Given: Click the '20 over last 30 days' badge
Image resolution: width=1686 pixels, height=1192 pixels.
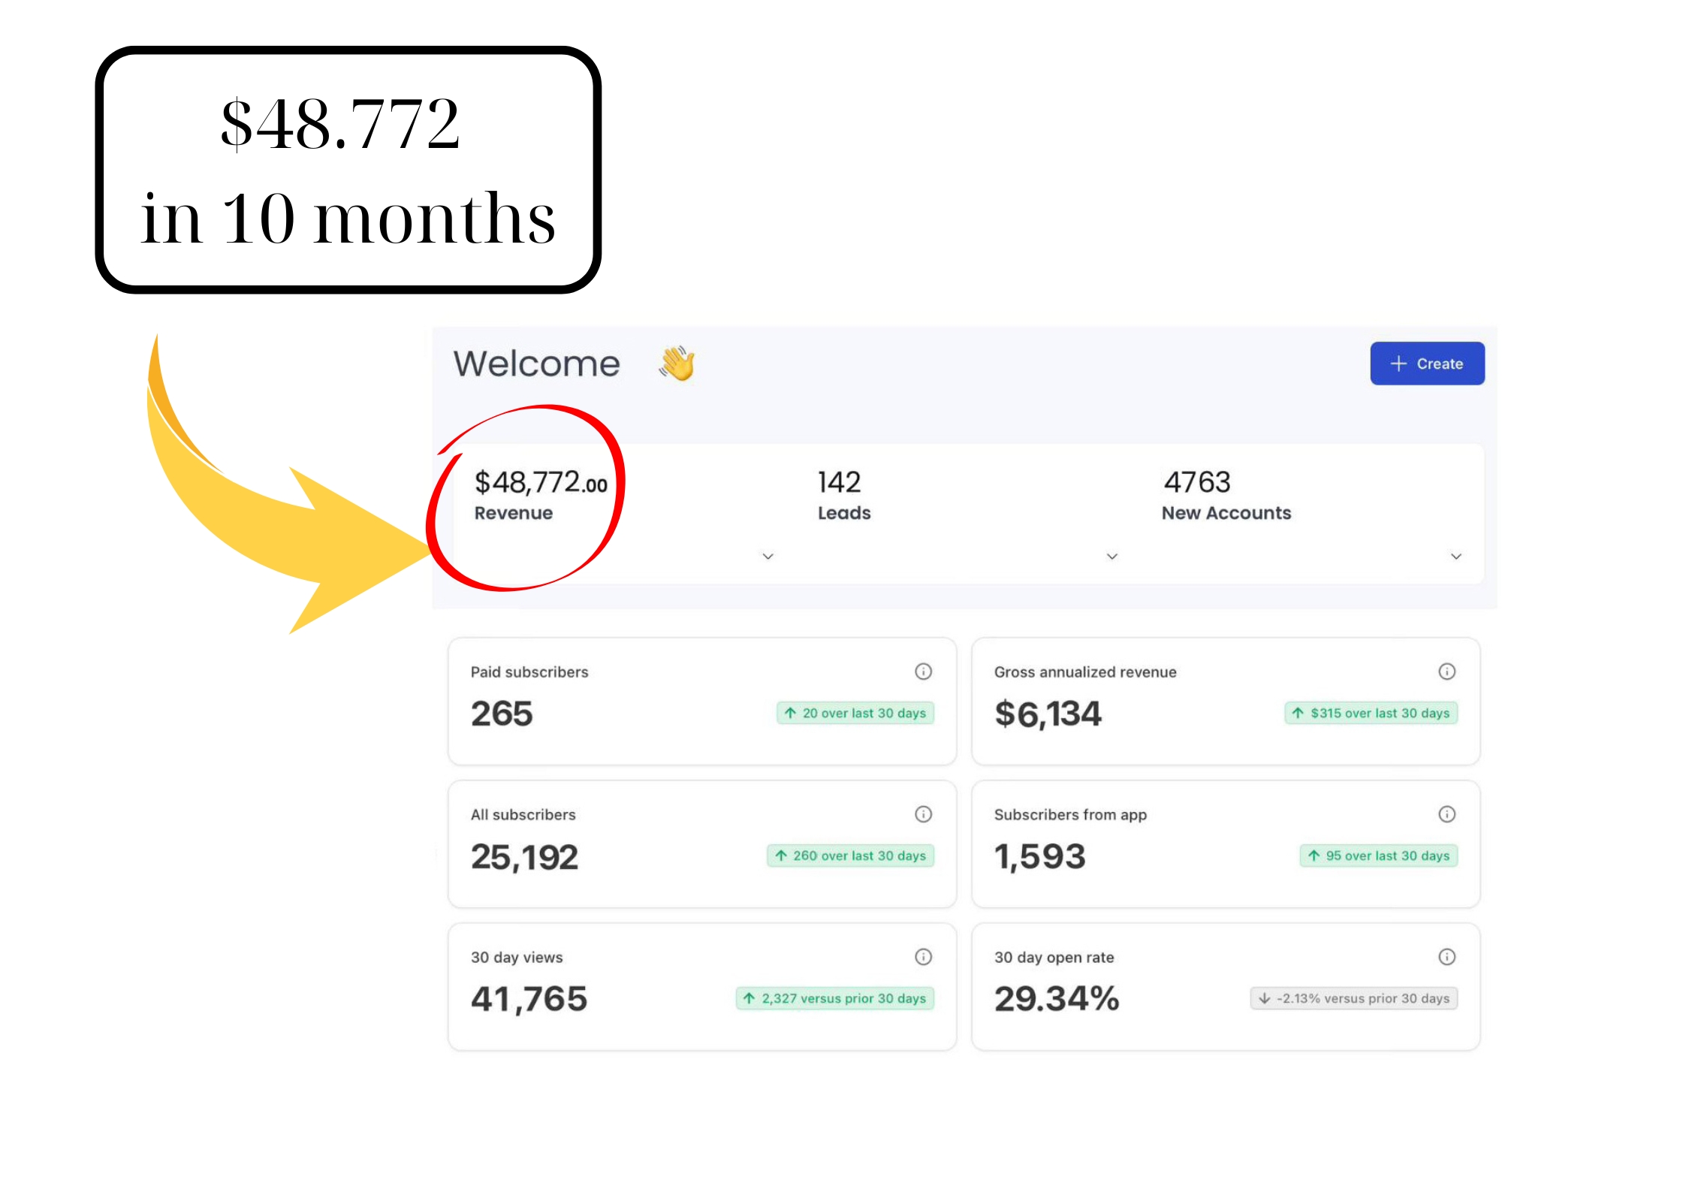Looking at the screenshot, I should click(855, 713).
